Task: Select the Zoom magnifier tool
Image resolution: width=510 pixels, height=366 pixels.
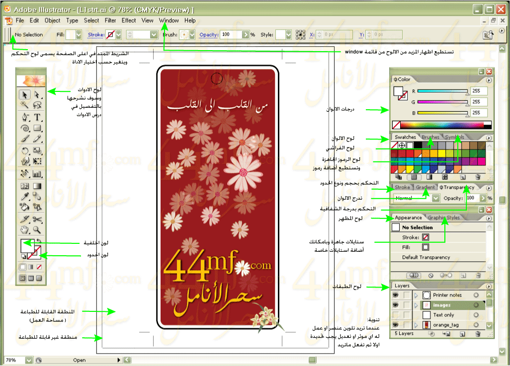Action: pyautogui.click(x=37, y=230)
